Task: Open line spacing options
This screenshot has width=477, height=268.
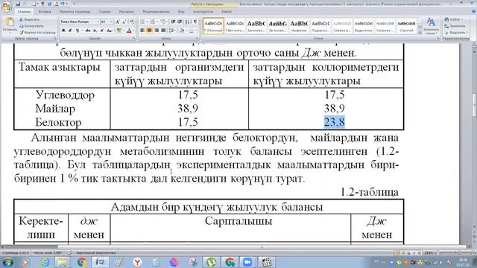Action: pos(172,31)
